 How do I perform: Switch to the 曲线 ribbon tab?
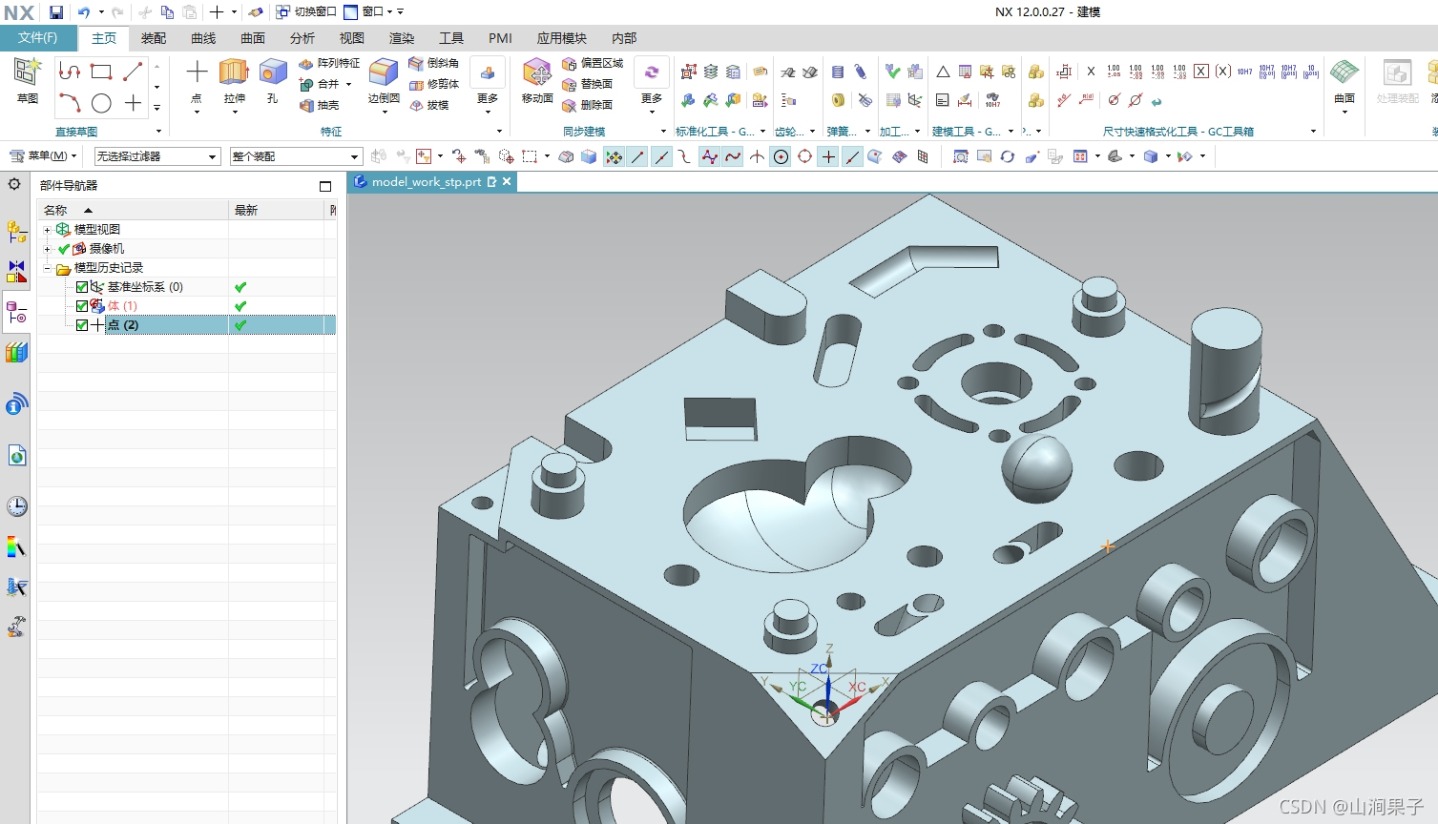click(x=203, y=38)
